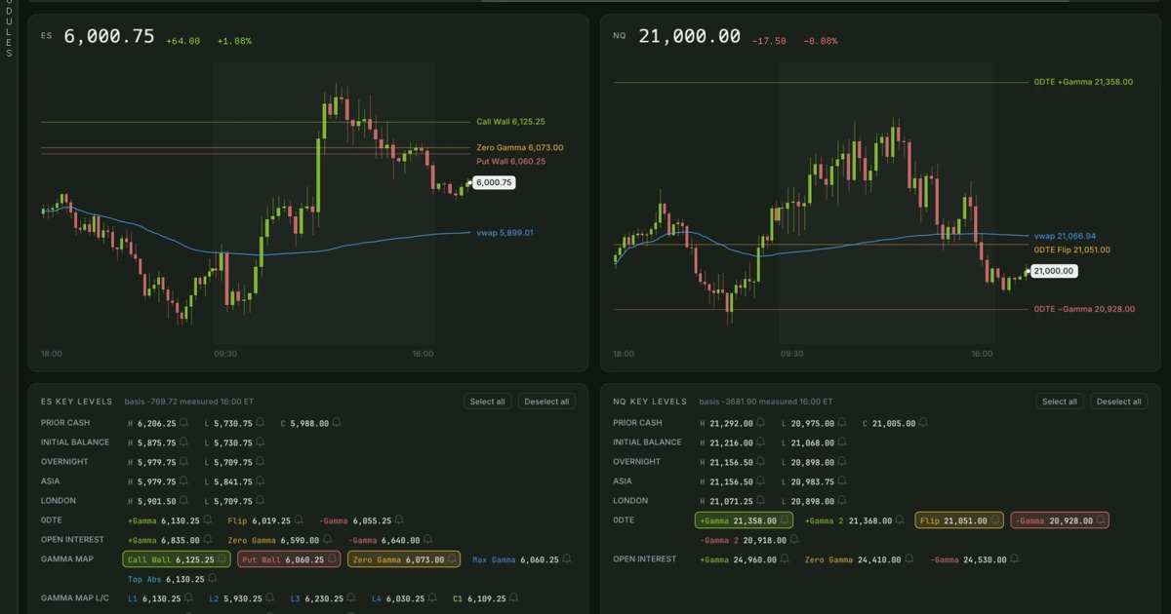This screenshot has width=1171, height=614.
Task: Click Put Wall 6,060.25 label on ES chart
Action: click(510, 162)
